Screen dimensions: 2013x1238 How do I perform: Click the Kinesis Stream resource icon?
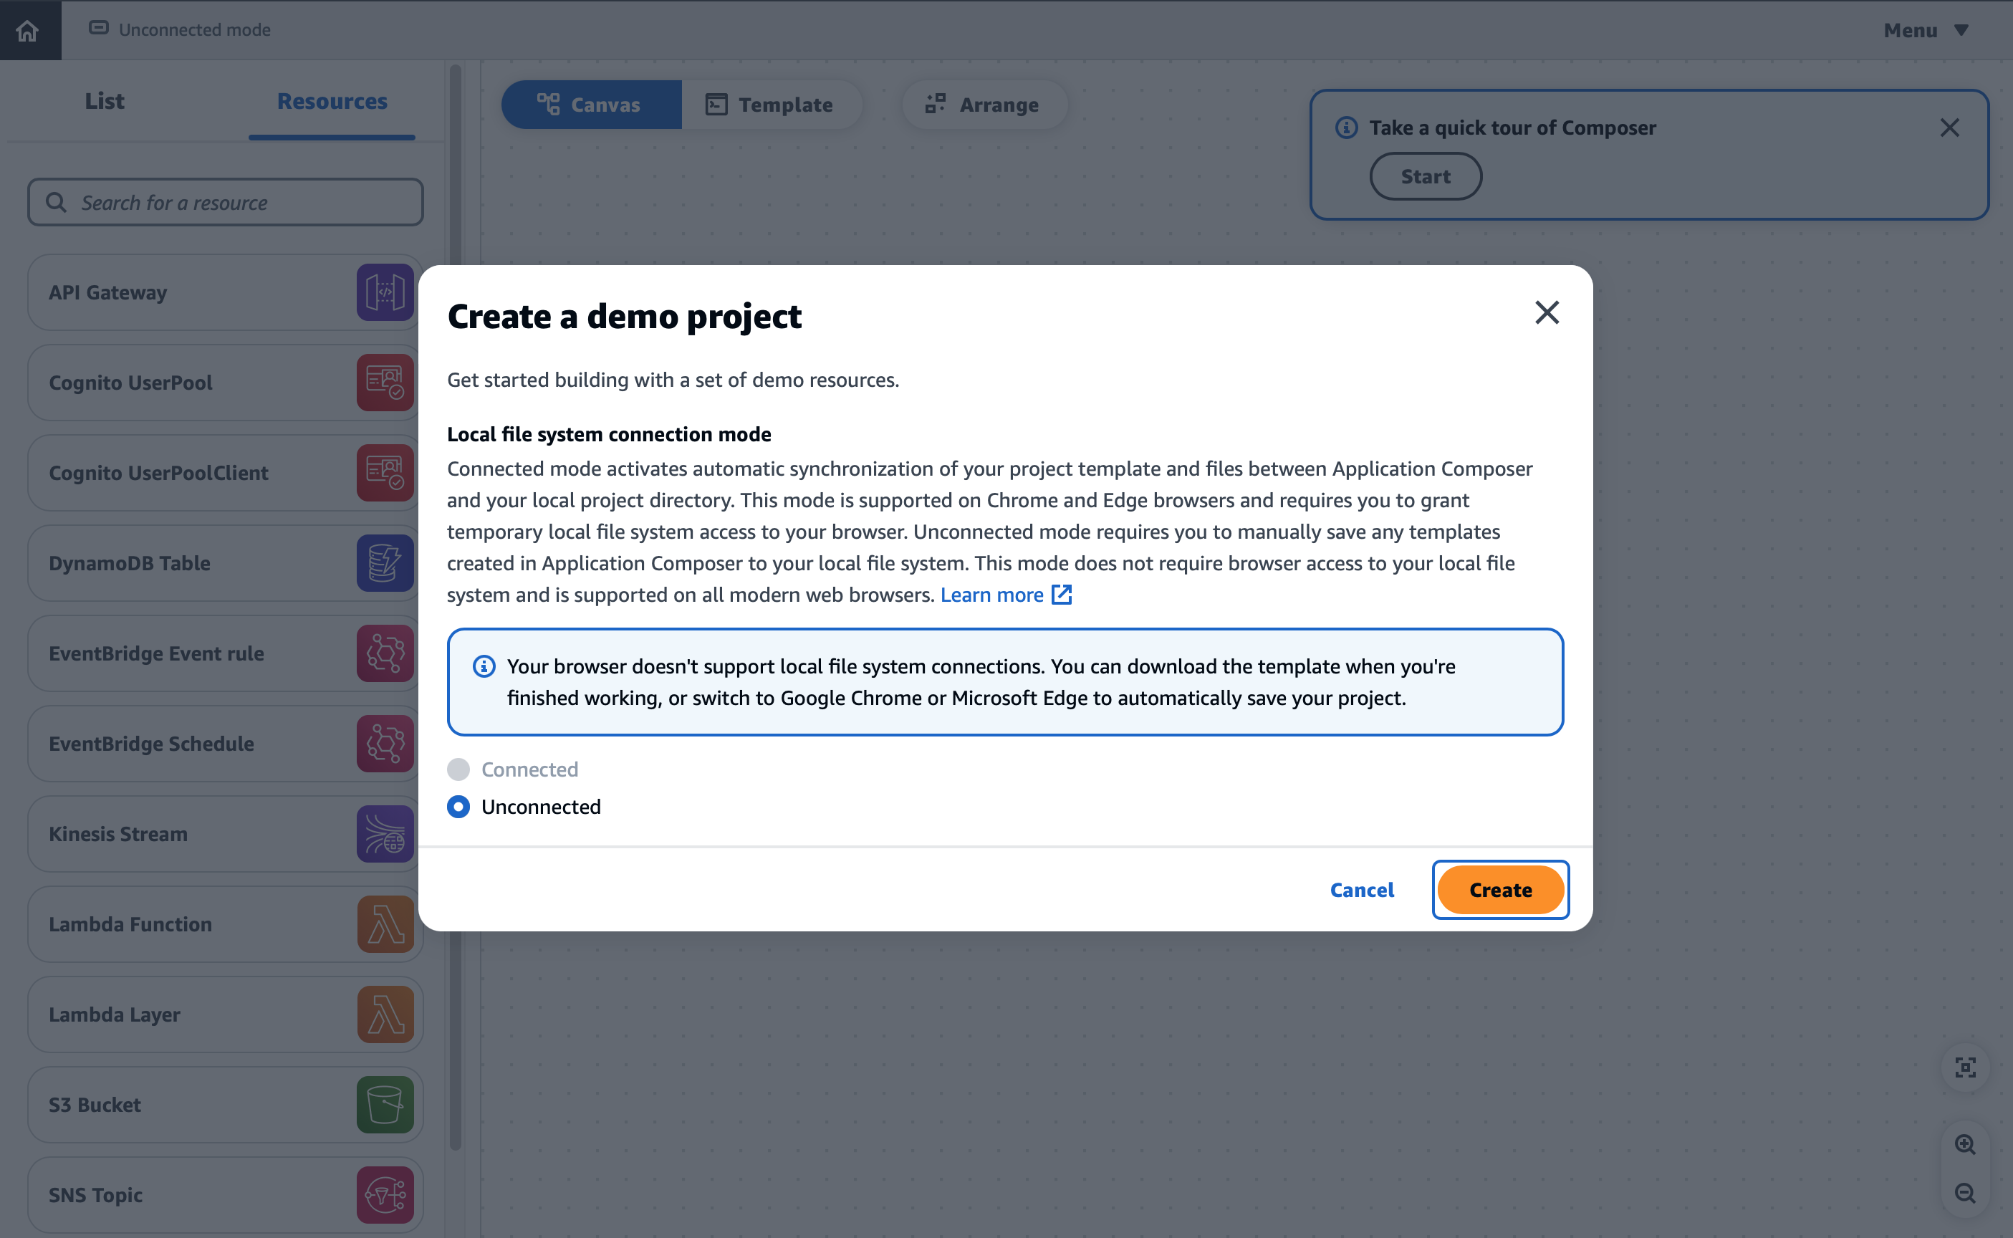click(385, 835)
